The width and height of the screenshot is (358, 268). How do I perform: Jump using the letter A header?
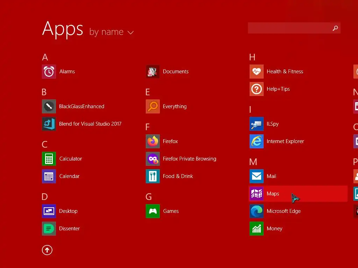(x=45, y=57)
